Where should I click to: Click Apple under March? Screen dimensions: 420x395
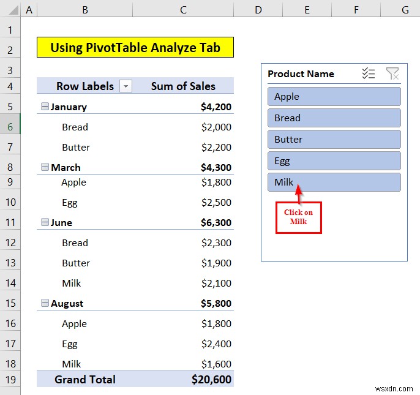tap(73, 182)
